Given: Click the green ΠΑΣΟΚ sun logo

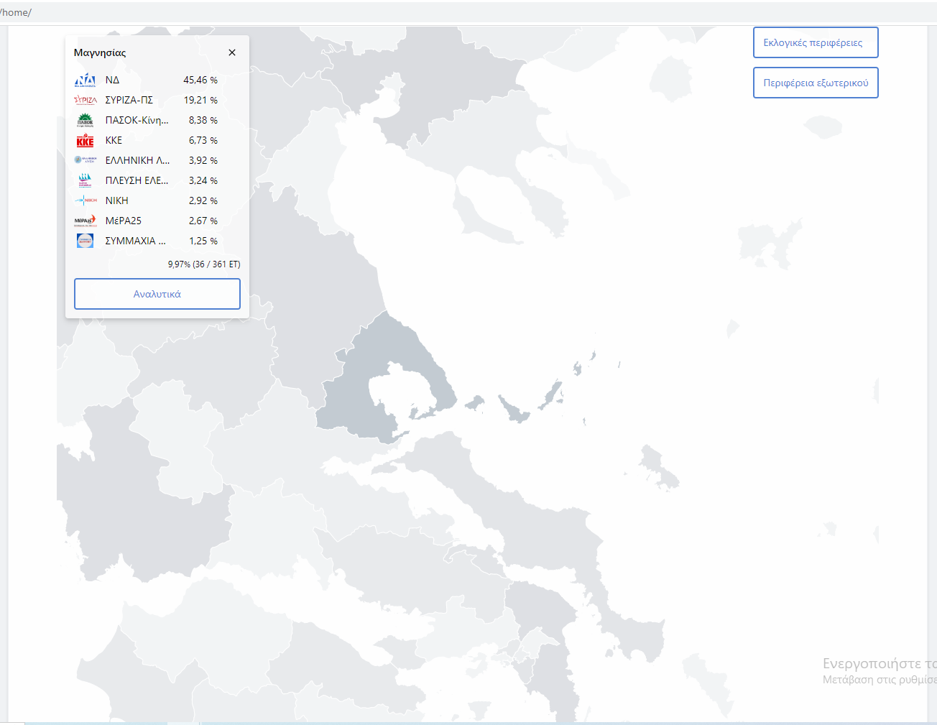Looking at the screenshot, I should (85, 120).
